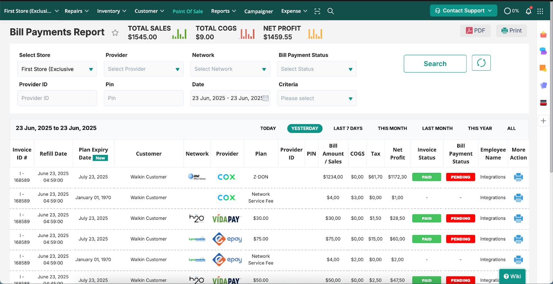Viewport: 553px width, 284px height.
Task: Click the Date range input field
Action: pos(230,98)
